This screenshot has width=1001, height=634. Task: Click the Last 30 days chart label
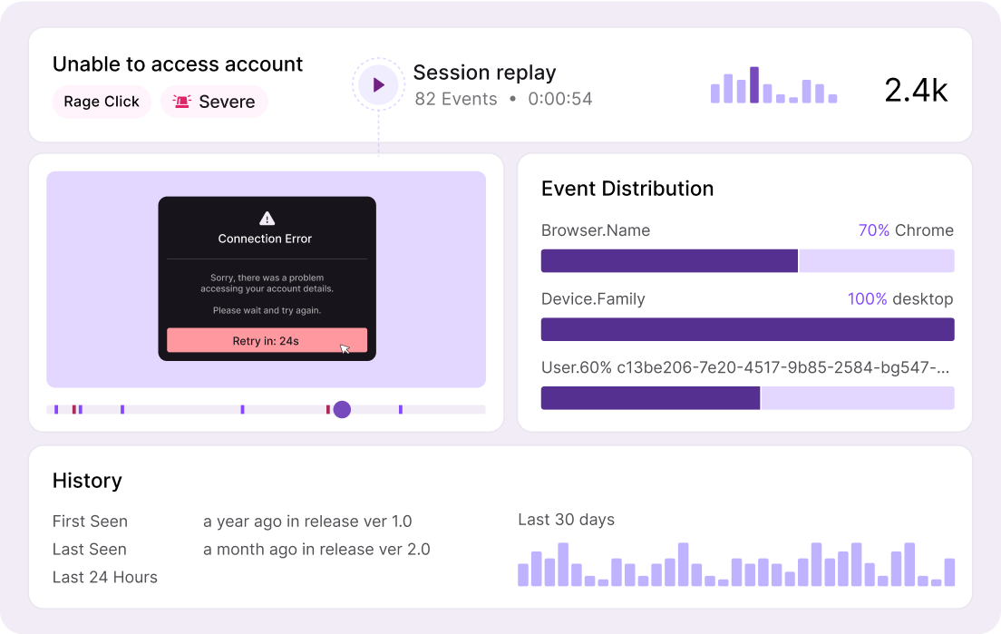click(x=566, y=520)
